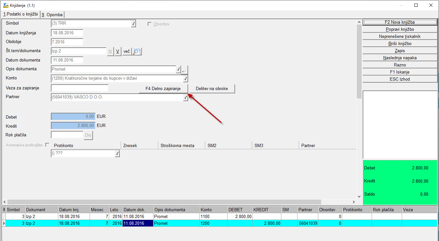Image resolution: width=439 pixels, height=241 pixels.
Task: Click ESC Izhod button
Action: 400,79
